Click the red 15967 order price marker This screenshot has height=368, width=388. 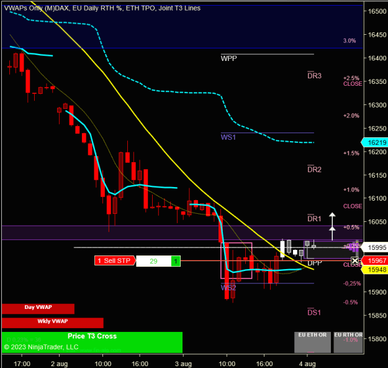coord(374,260)
